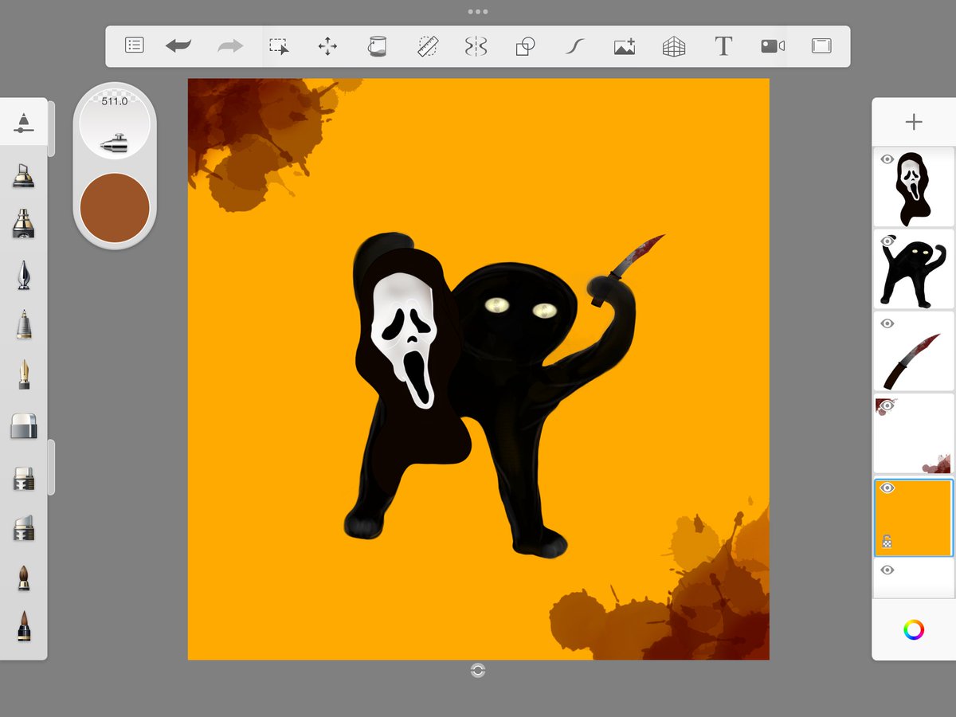Select the bottom pointed paintbrush
The height and width of the screenshot is (717, 956).
(24, 626)
